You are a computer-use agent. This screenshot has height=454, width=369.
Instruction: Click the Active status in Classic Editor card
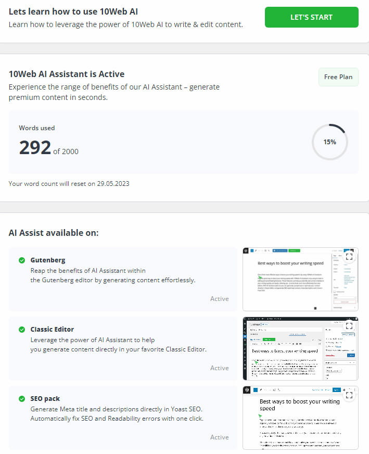click(220, 368)
